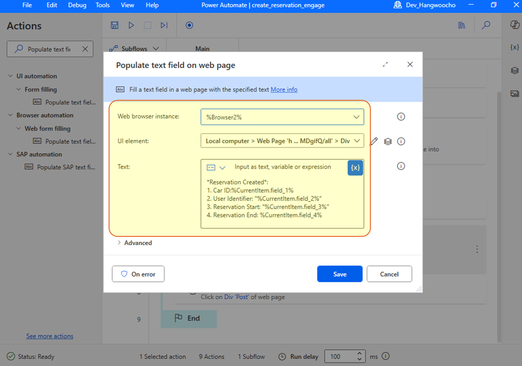
Task: Click the Cancel button
Action: point(389,274)
